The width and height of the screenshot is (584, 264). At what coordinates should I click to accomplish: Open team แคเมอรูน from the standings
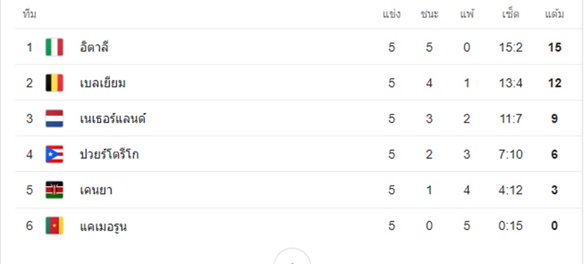click(103, 226)
